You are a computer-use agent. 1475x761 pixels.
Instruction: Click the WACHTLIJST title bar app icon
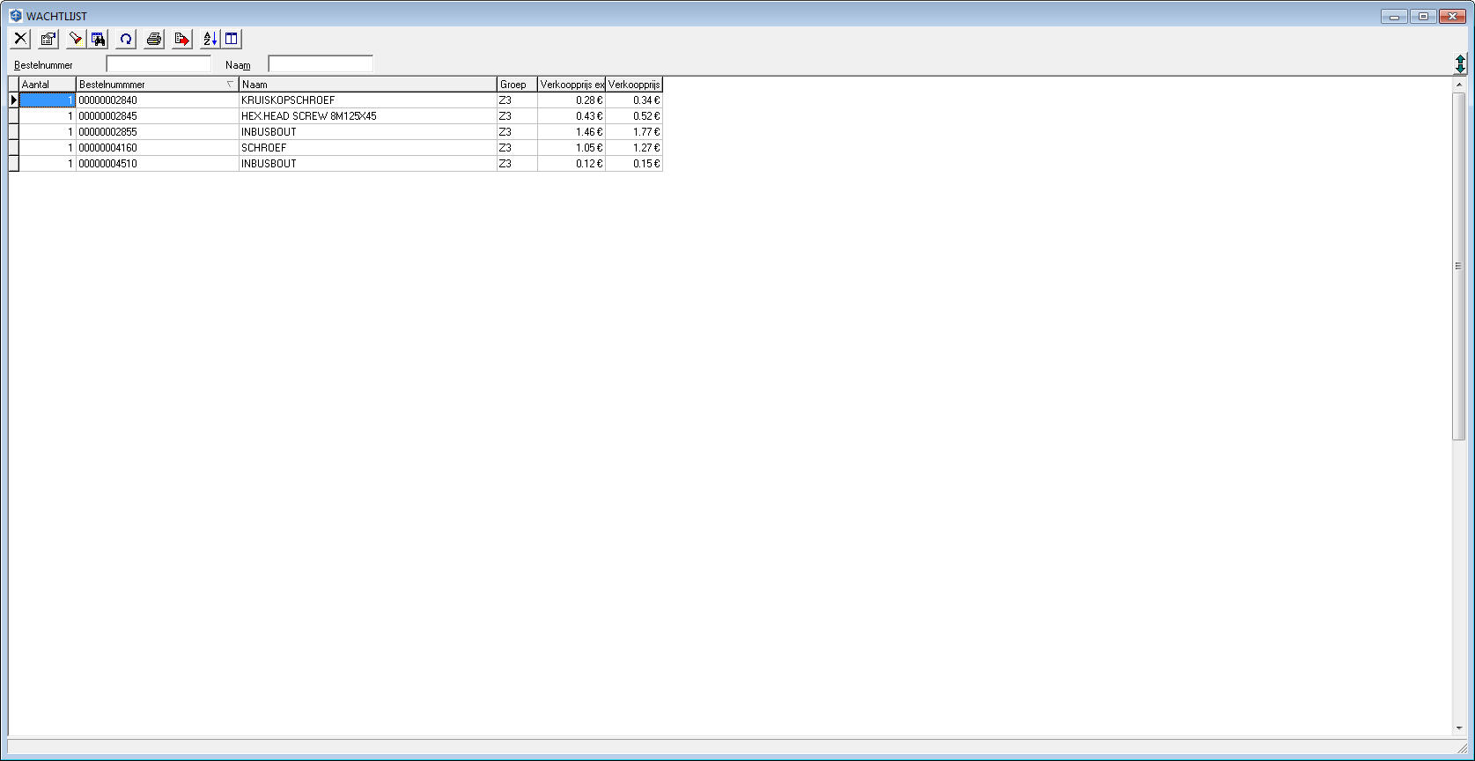click(16, 16)
